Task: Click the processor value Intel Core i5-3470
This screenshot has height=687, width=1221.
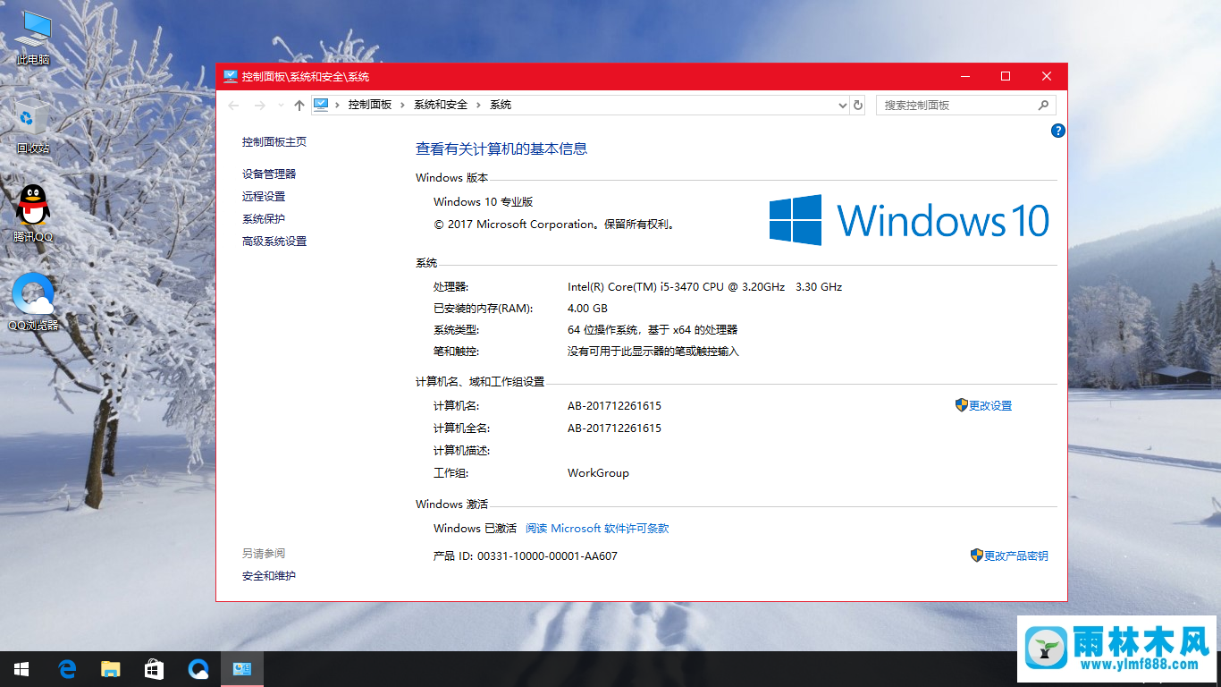Action: click(x=704, y=287)
